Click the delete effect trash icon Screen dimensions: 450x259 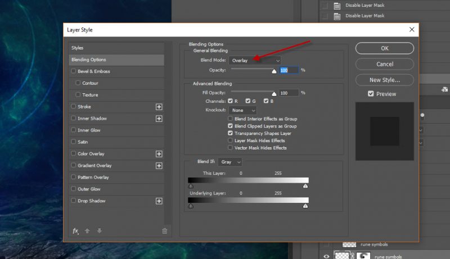(164, 231)
